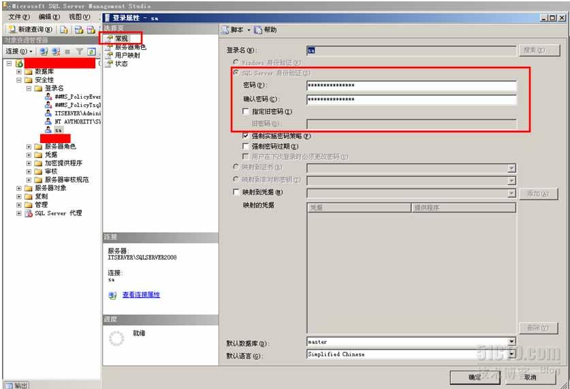This screenshot has height=389, width=570.
Task: Toggle 用户在下次登录时必须更改密码 checkbox
Action: point(246,156)
